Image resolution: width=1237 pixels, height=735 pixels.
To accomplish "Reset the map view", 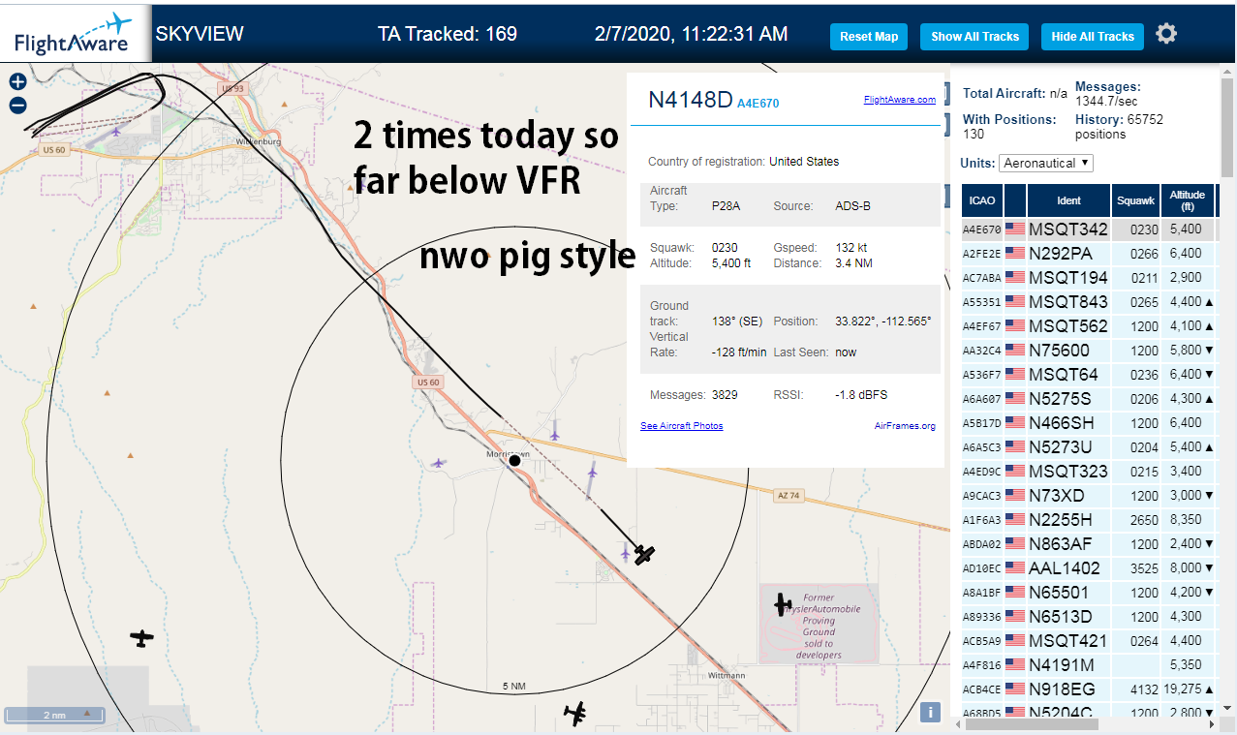I will pos(869,37).
